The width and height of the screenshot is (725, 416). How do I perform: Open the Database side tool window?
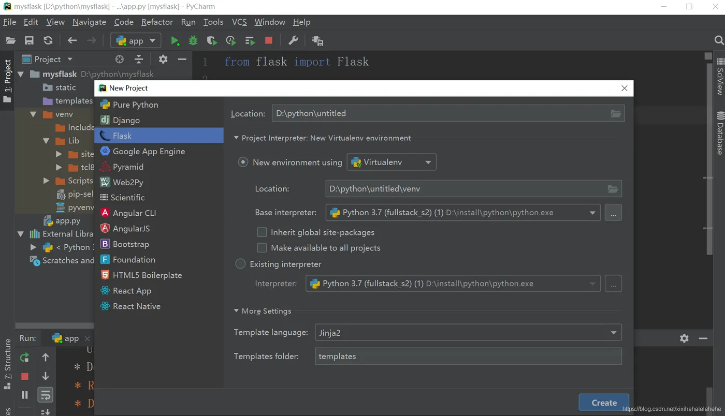click(719, 132)
